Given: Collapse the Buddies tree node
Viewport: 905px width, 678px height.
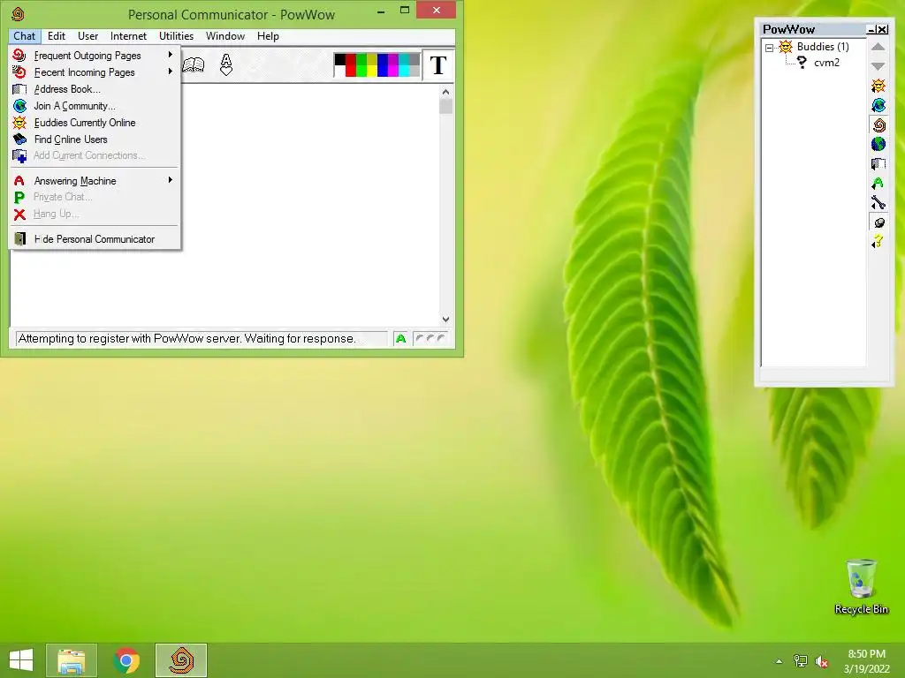Looking at the screenshot, I should (770, 48).
